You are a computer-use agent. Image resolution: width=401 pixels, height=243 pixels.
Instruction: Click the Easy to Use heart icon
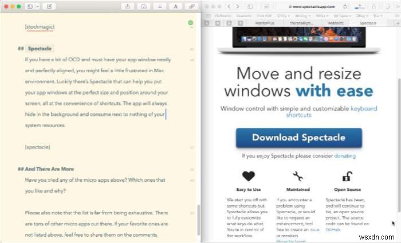coord(248,176)
